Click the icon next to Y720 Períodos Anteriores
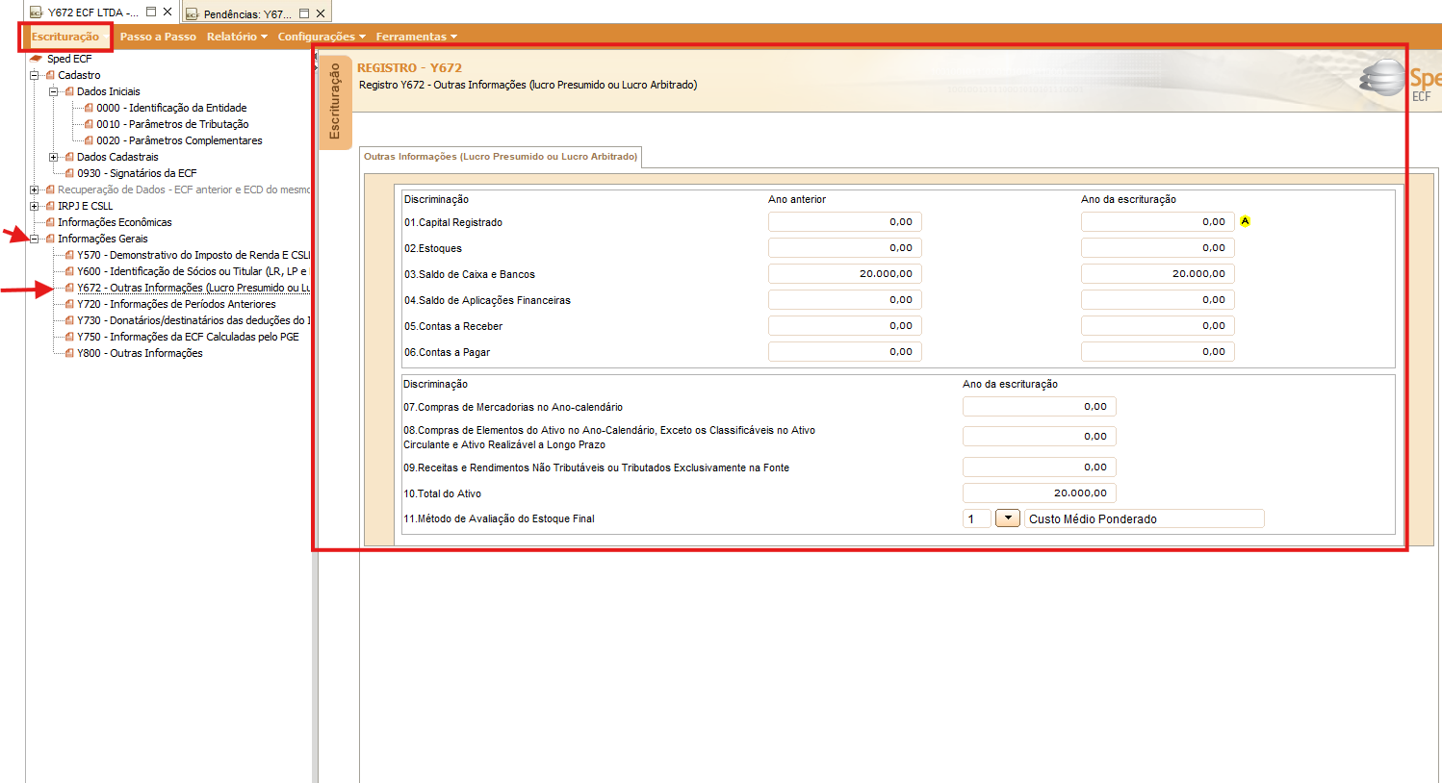The image size is (1442, 783). pyautogui.click(x=69, y=304)
